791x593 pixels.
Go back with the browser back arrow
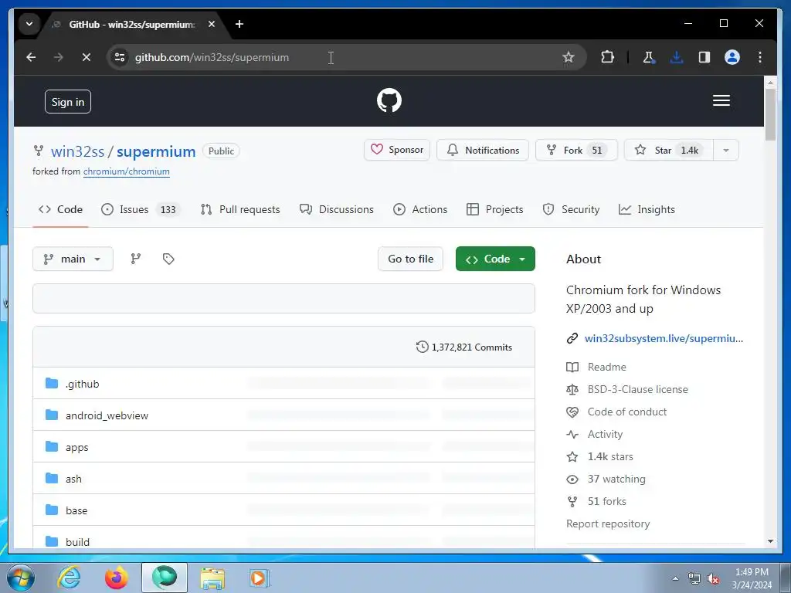31,57
